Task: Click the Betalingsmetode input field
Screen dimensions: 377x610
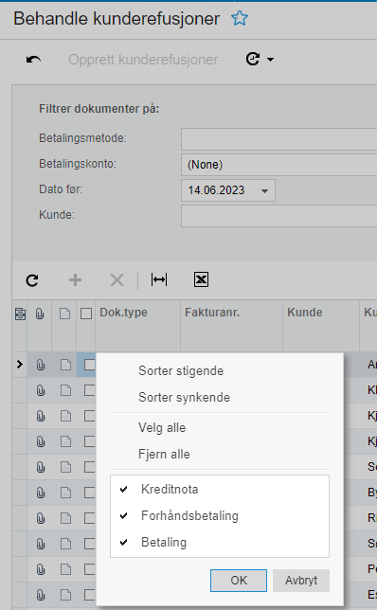Action: point(278,139)
